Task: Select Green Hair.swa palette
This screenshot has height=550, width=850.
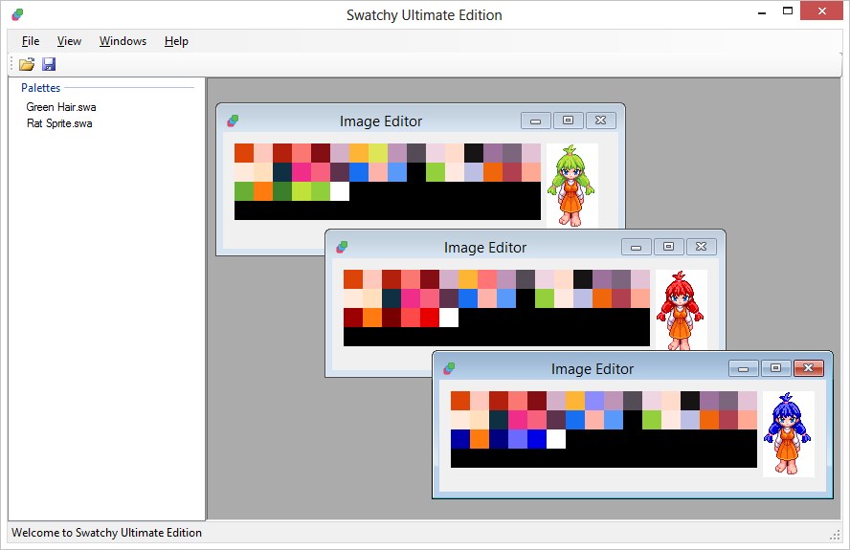Action: [61, 107]
